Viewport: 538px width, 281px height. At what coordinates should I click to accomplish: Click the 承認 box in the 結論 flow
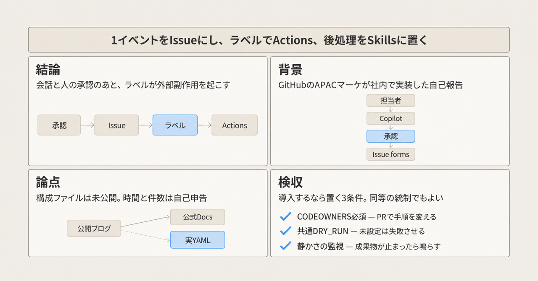pos(59,125)
